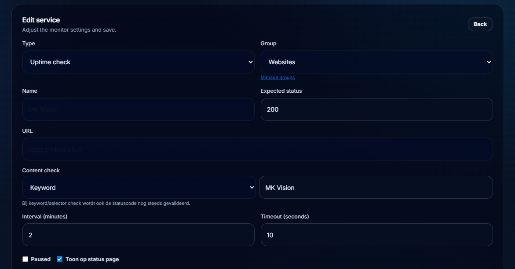Click the Back button
The image size is (515, 269).
[480, 24]
